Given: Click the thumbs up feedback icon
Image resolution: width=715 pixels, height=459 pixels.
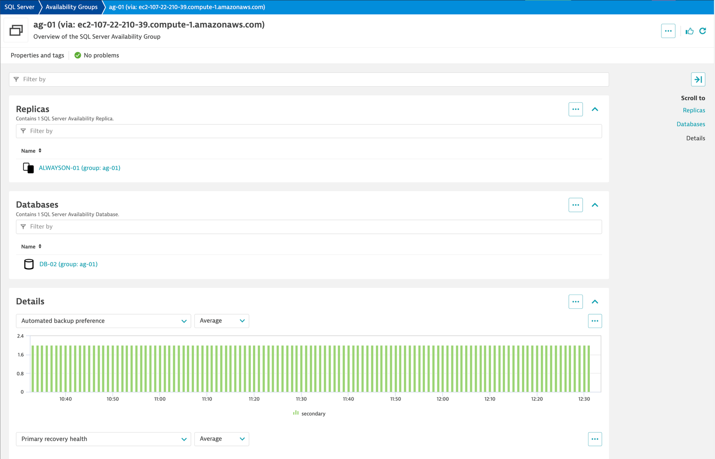Looking at the screenshot, I should pyautogui.click(x=690, y=31).
